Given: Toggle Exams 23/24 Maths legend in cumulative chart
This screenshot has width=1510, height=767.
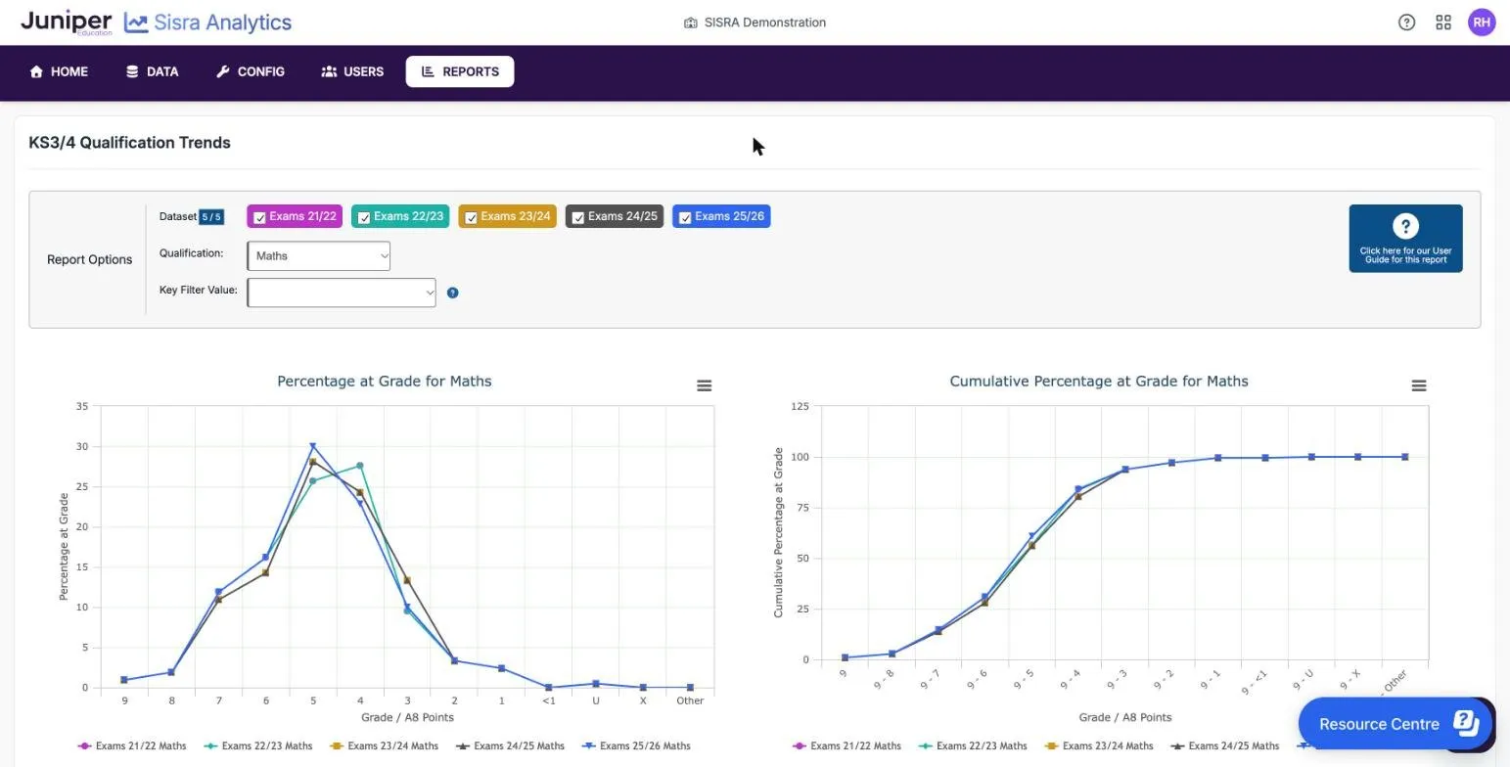Looking at the screenshot, I should pyautogui.click(x=1099, y=745).
